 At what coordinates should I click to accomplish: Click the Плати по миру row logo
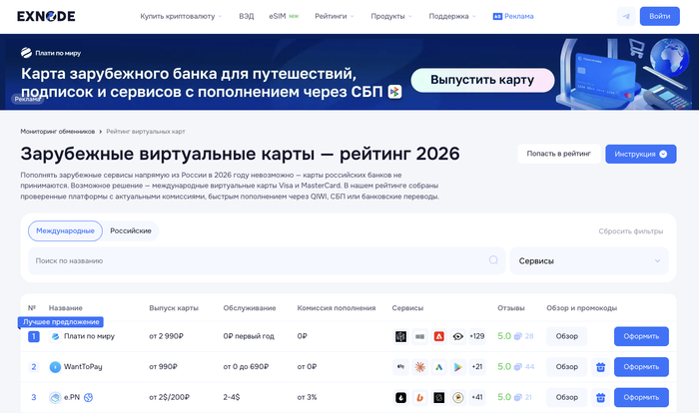click(56, 336)
